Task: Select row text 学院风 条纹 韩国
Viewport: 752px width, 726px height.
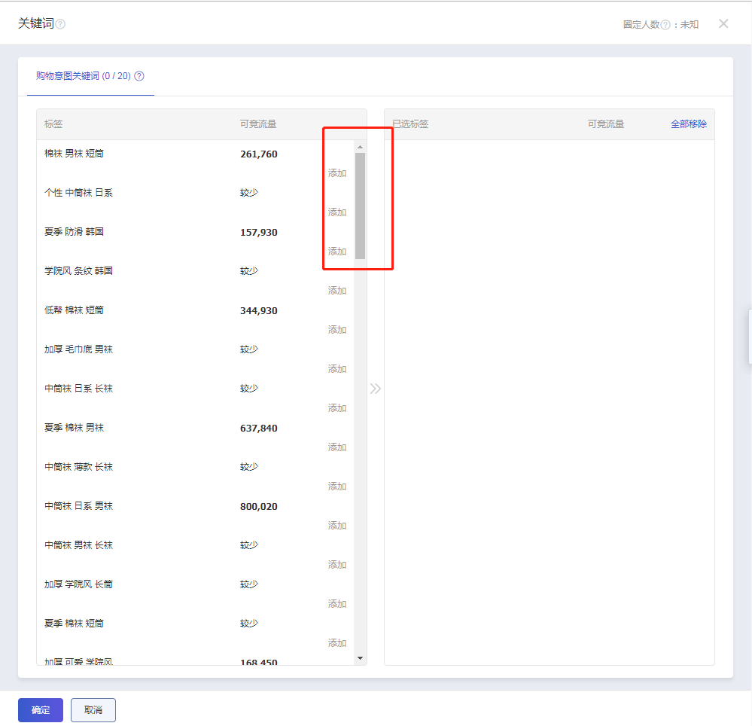Action: [78, 270]
